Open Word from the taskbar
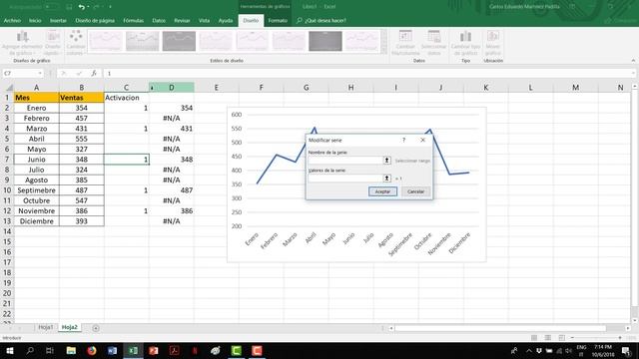Viewport: 639px width, 359px height. 112,350
